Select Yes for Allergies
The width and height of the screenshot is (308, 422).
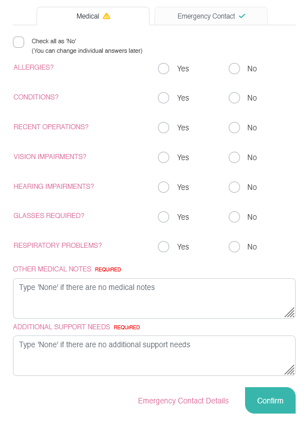click(164, 69)
